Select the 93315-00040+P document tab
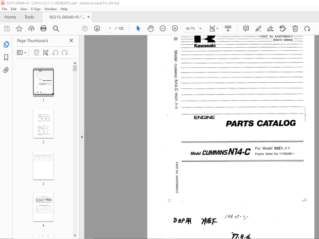 pos(67,17)
